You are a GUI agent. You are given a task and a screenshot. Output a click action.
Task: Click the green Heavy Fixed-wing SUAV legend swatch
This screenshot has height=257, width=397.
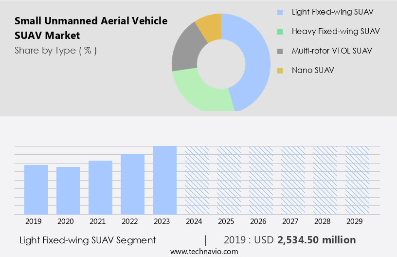pyautogui.click(x=280, y=32)
